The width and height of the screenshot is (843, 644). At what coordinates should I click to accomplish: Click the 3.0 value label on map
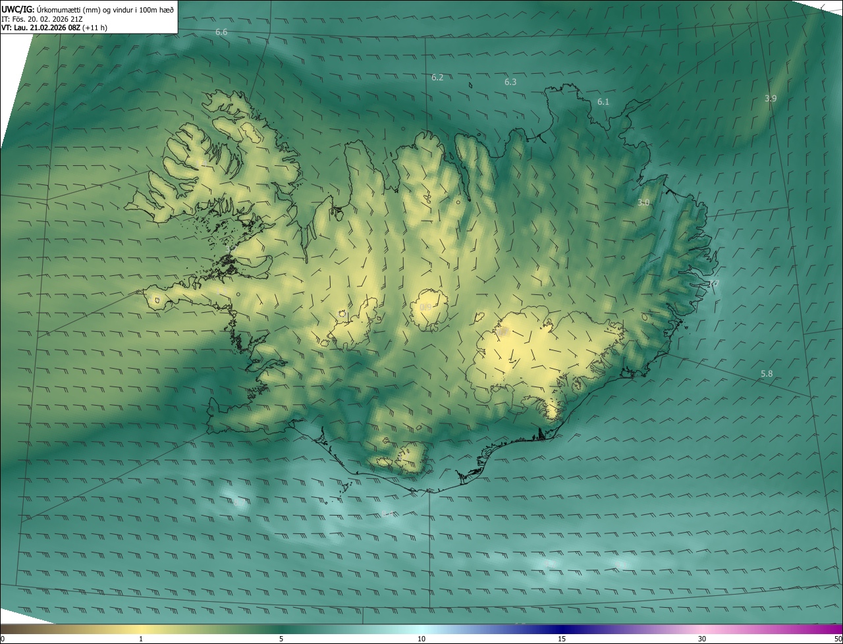(643, 202)
